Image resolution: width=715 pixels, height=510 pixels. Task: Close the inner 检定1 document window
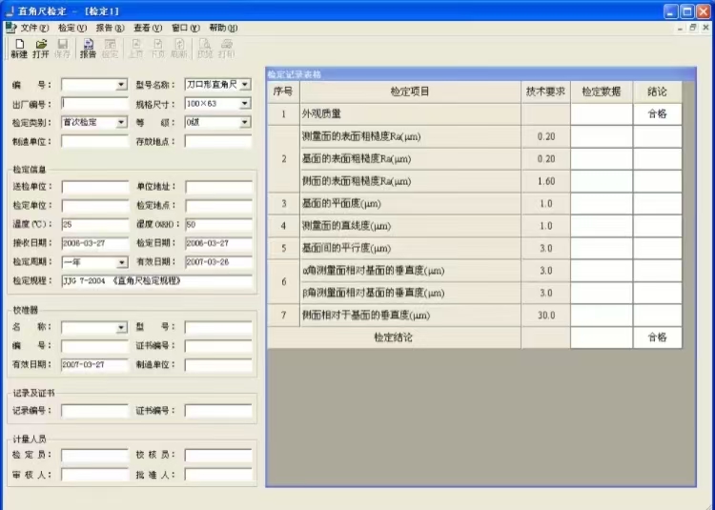(705, 28)
